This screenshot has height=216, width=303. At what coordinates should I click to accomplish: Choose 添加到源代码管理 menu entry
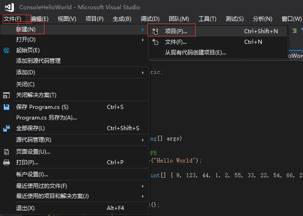(74, 61)
